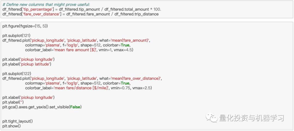
Task: Click the colorbar=True keyword in the second plot
Action: [116, 83]
